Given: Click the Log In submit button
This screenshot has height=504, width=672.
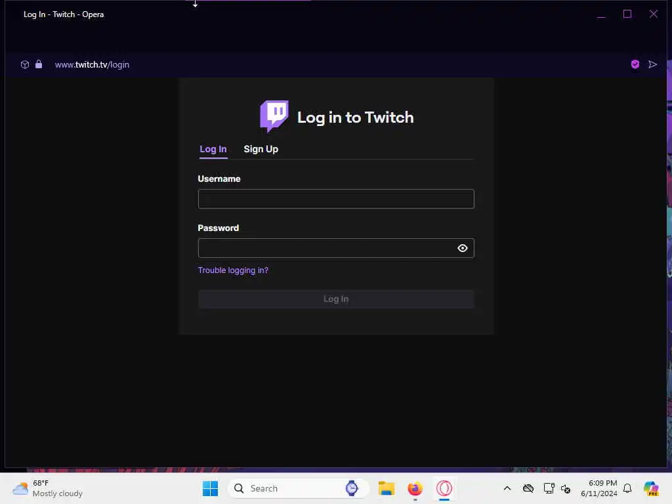Looking at the screenshot, I should 336,299.
